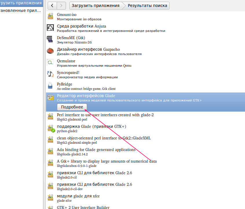Click Монтирование iso образов description
Viewport: 245px width, 209px height.
pyautogui.click(x=79, y=19)
